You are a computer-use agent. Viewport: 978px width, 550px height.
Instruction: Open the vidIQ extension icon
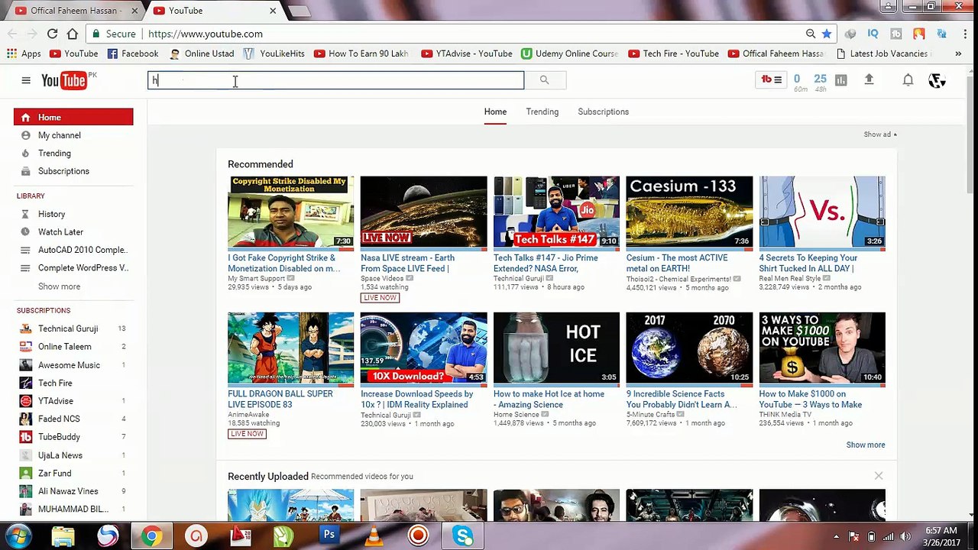[873, 34]
